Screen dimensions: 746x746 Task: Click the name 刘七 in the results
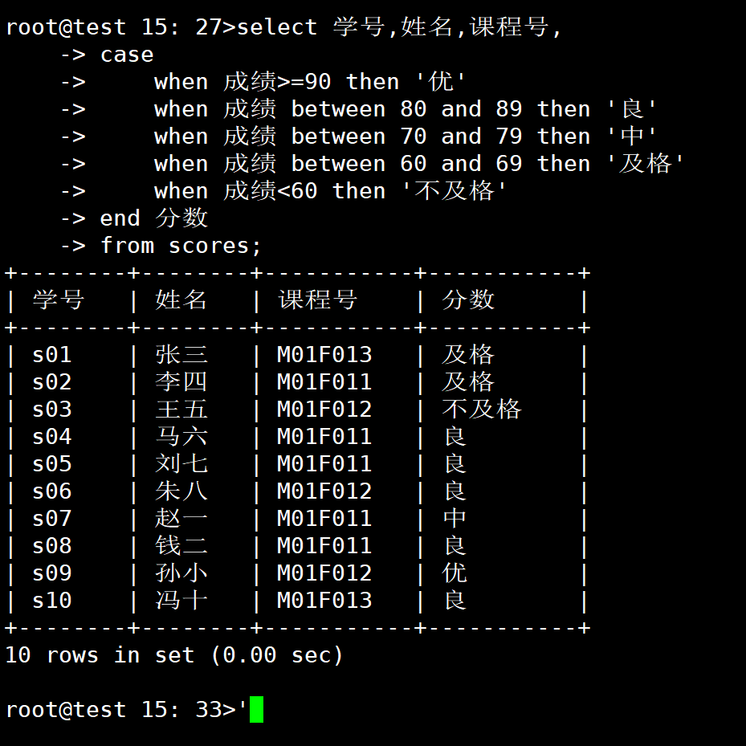coord(181,464)
